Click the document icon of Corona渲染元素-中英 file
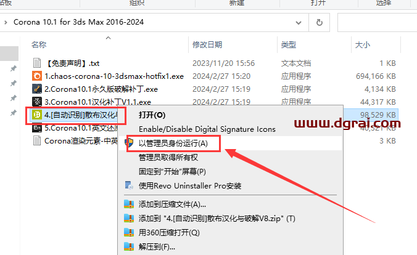The image size is (417, 255). click(x=37, y=140)
